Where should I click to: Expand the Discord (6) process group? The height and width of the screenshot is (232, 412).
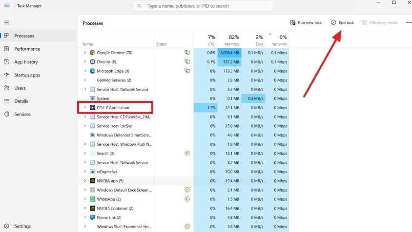pos(85,62)
